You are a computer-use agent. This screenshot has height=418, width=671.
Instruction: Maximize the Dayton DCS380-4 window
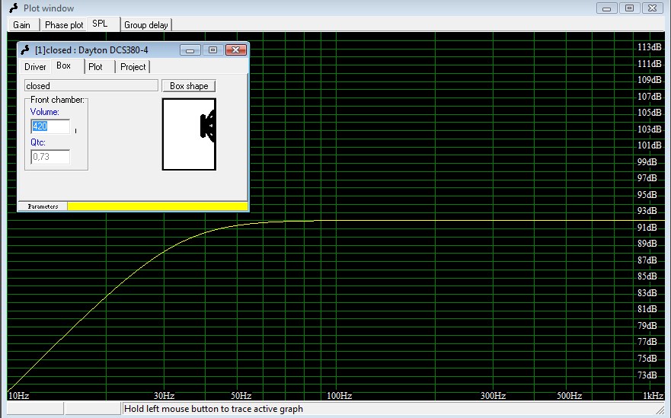tap(213, 50)
